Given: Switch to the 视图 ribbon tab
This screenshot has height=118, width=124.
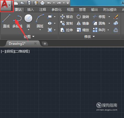Looking at the screenshot, I should point(70,10).
